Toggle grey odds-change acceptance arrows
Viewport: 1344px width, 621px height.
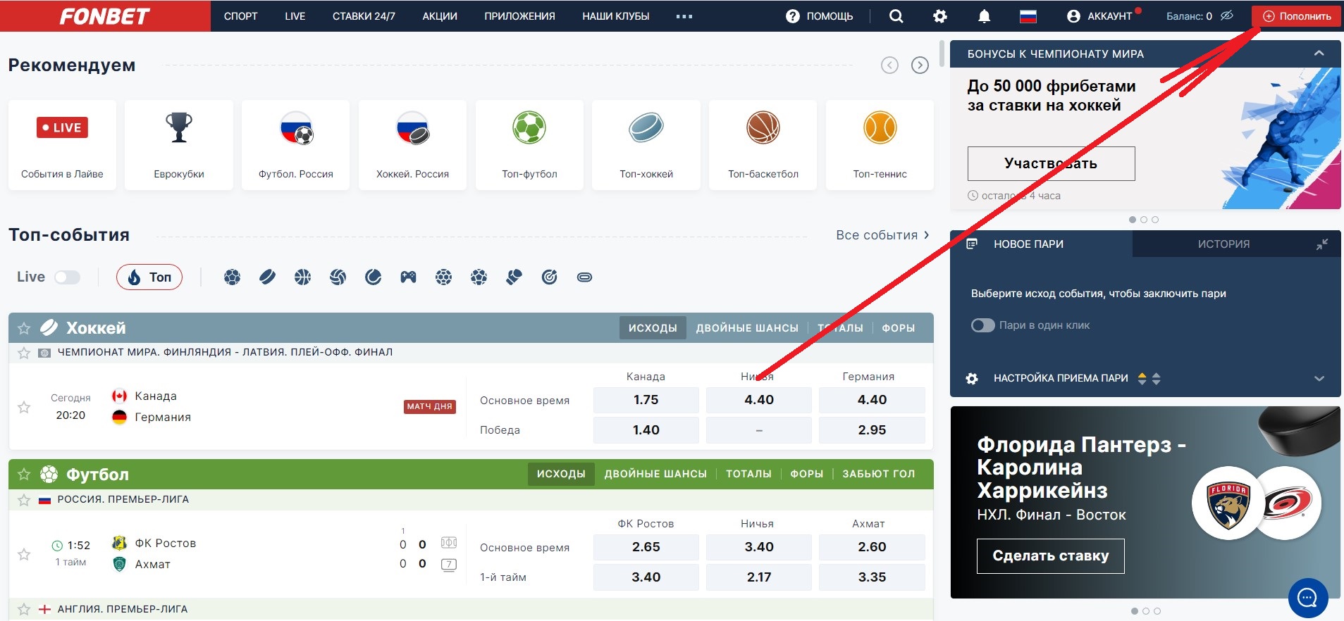(x=1156, y=378)
